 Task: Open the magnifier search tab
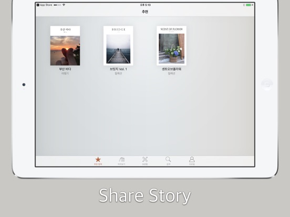168,161
